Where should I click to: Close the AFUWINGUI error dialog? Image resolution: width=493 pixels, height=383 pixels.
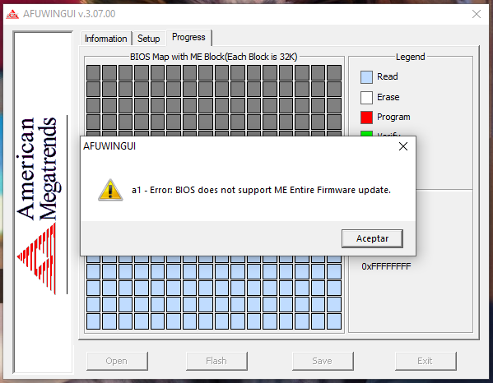tap(403, 146)
